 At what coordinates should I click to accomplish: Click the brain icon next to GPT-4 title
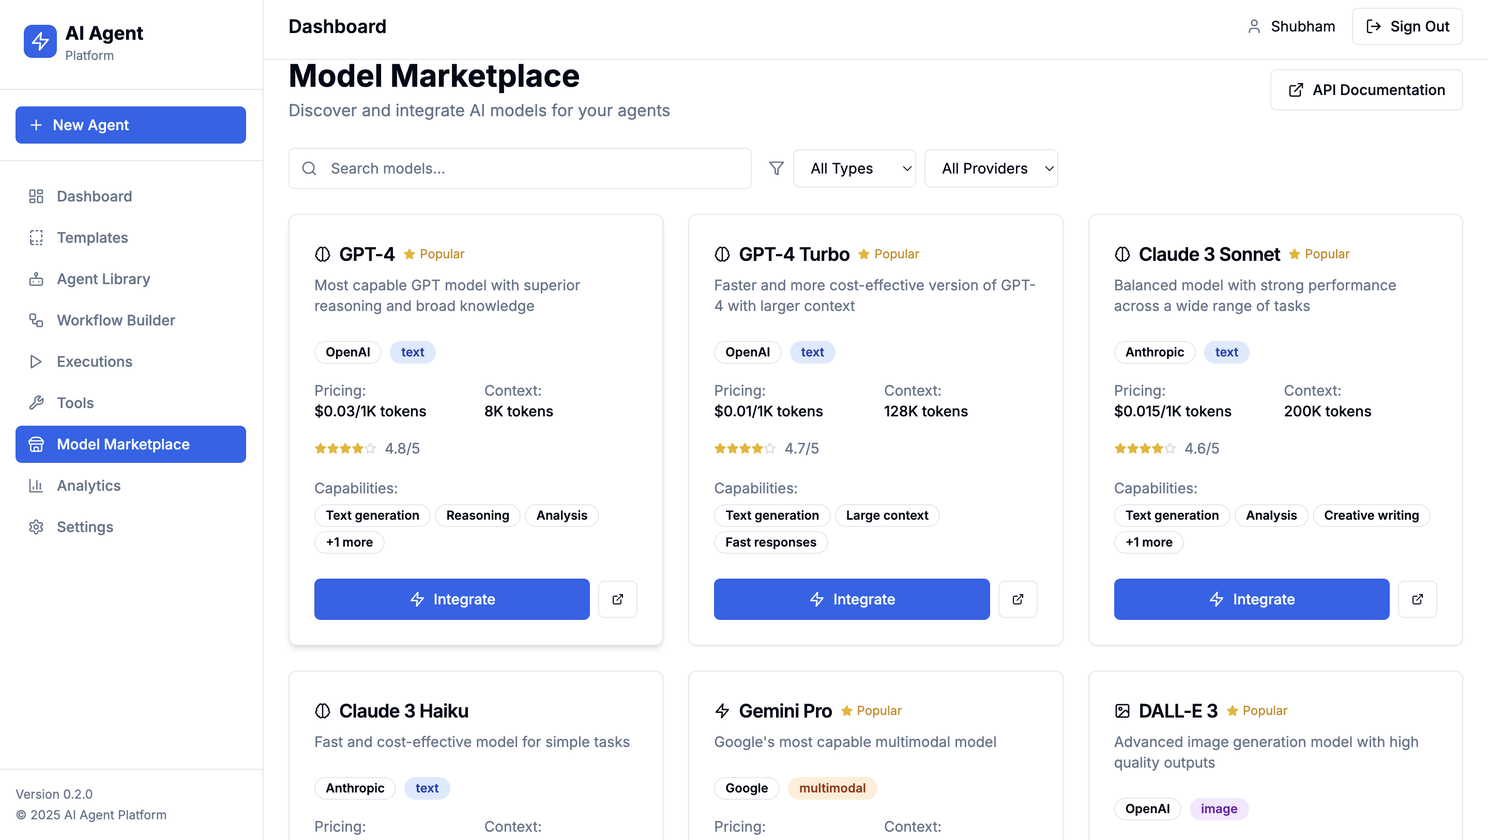(x=322, y=254)
